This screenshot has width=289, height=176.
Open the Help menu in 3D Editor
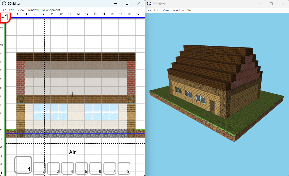click(190, 10)
